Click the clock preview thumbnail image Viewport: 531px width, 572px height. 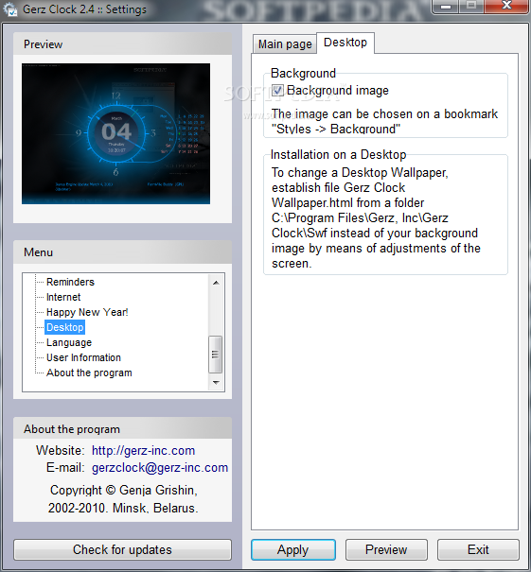point(115,133)
